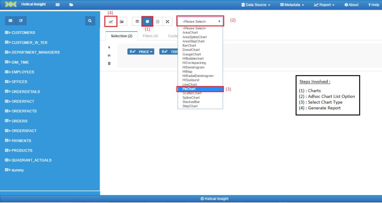Expand the CUSTOMERS table
The image size is (382, 203).
[x=23, y=33]
